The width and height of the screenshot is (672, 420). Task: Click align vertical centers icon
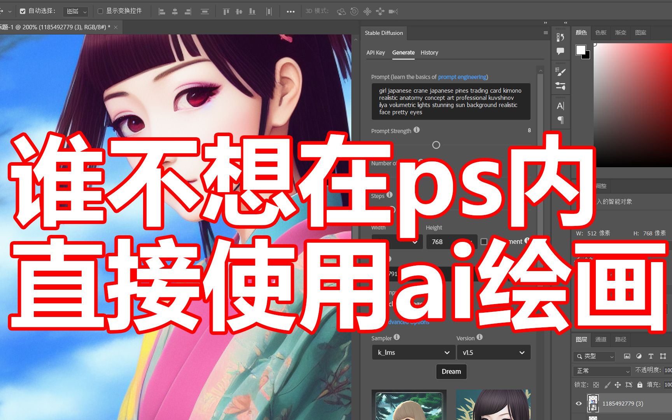tap(239, 12)
